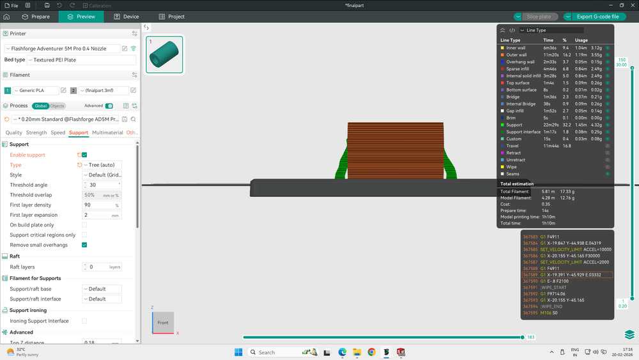Screen dimensions: 639x360
Task: Select the Objects process mode
Action: click(57, 106)
